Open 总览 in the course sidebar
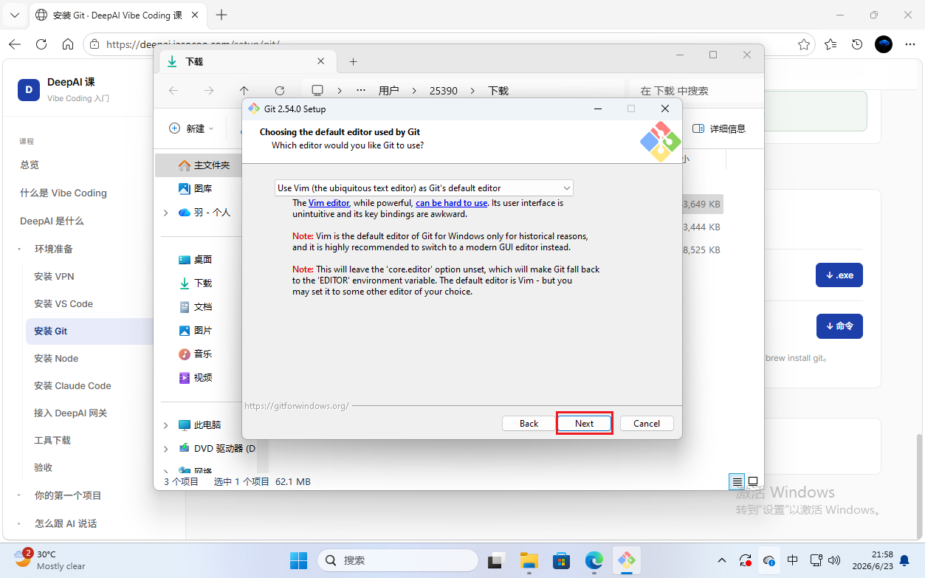This screenshot has height=578, width=925. 30,165
